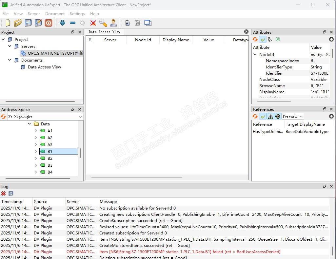Click the change user person icon
The width and height of the screenshot is (336, 259).
tap(113, 23)
